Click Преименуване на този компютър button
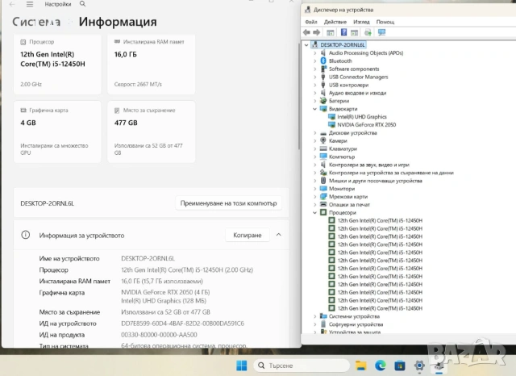Screen dimensions: 516x376 pyautogui.click(x=228, y=203)
